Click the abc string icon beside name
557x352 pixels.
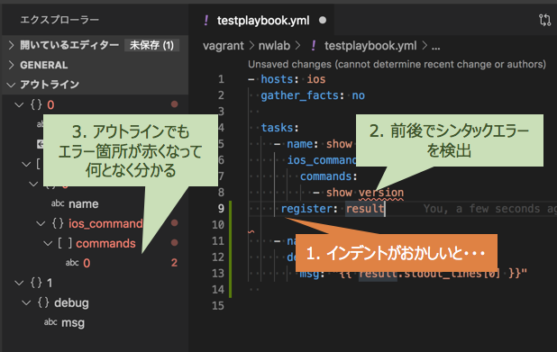[58, 203]
